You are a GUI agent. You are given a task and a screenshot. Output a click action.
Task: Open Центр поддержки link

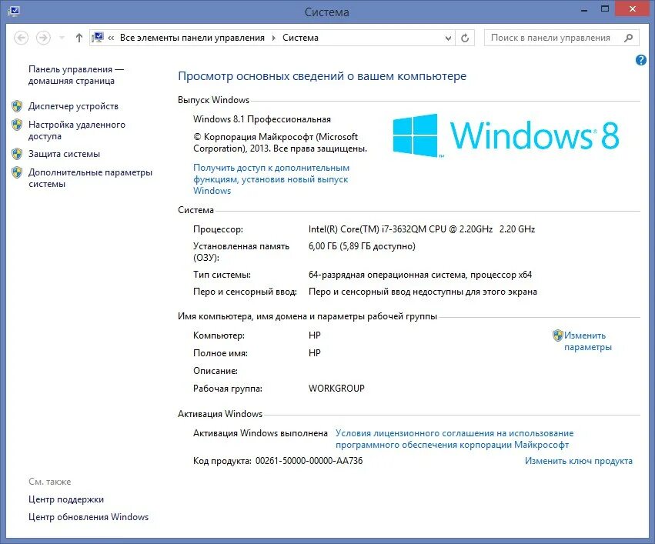tap(66, 499)
